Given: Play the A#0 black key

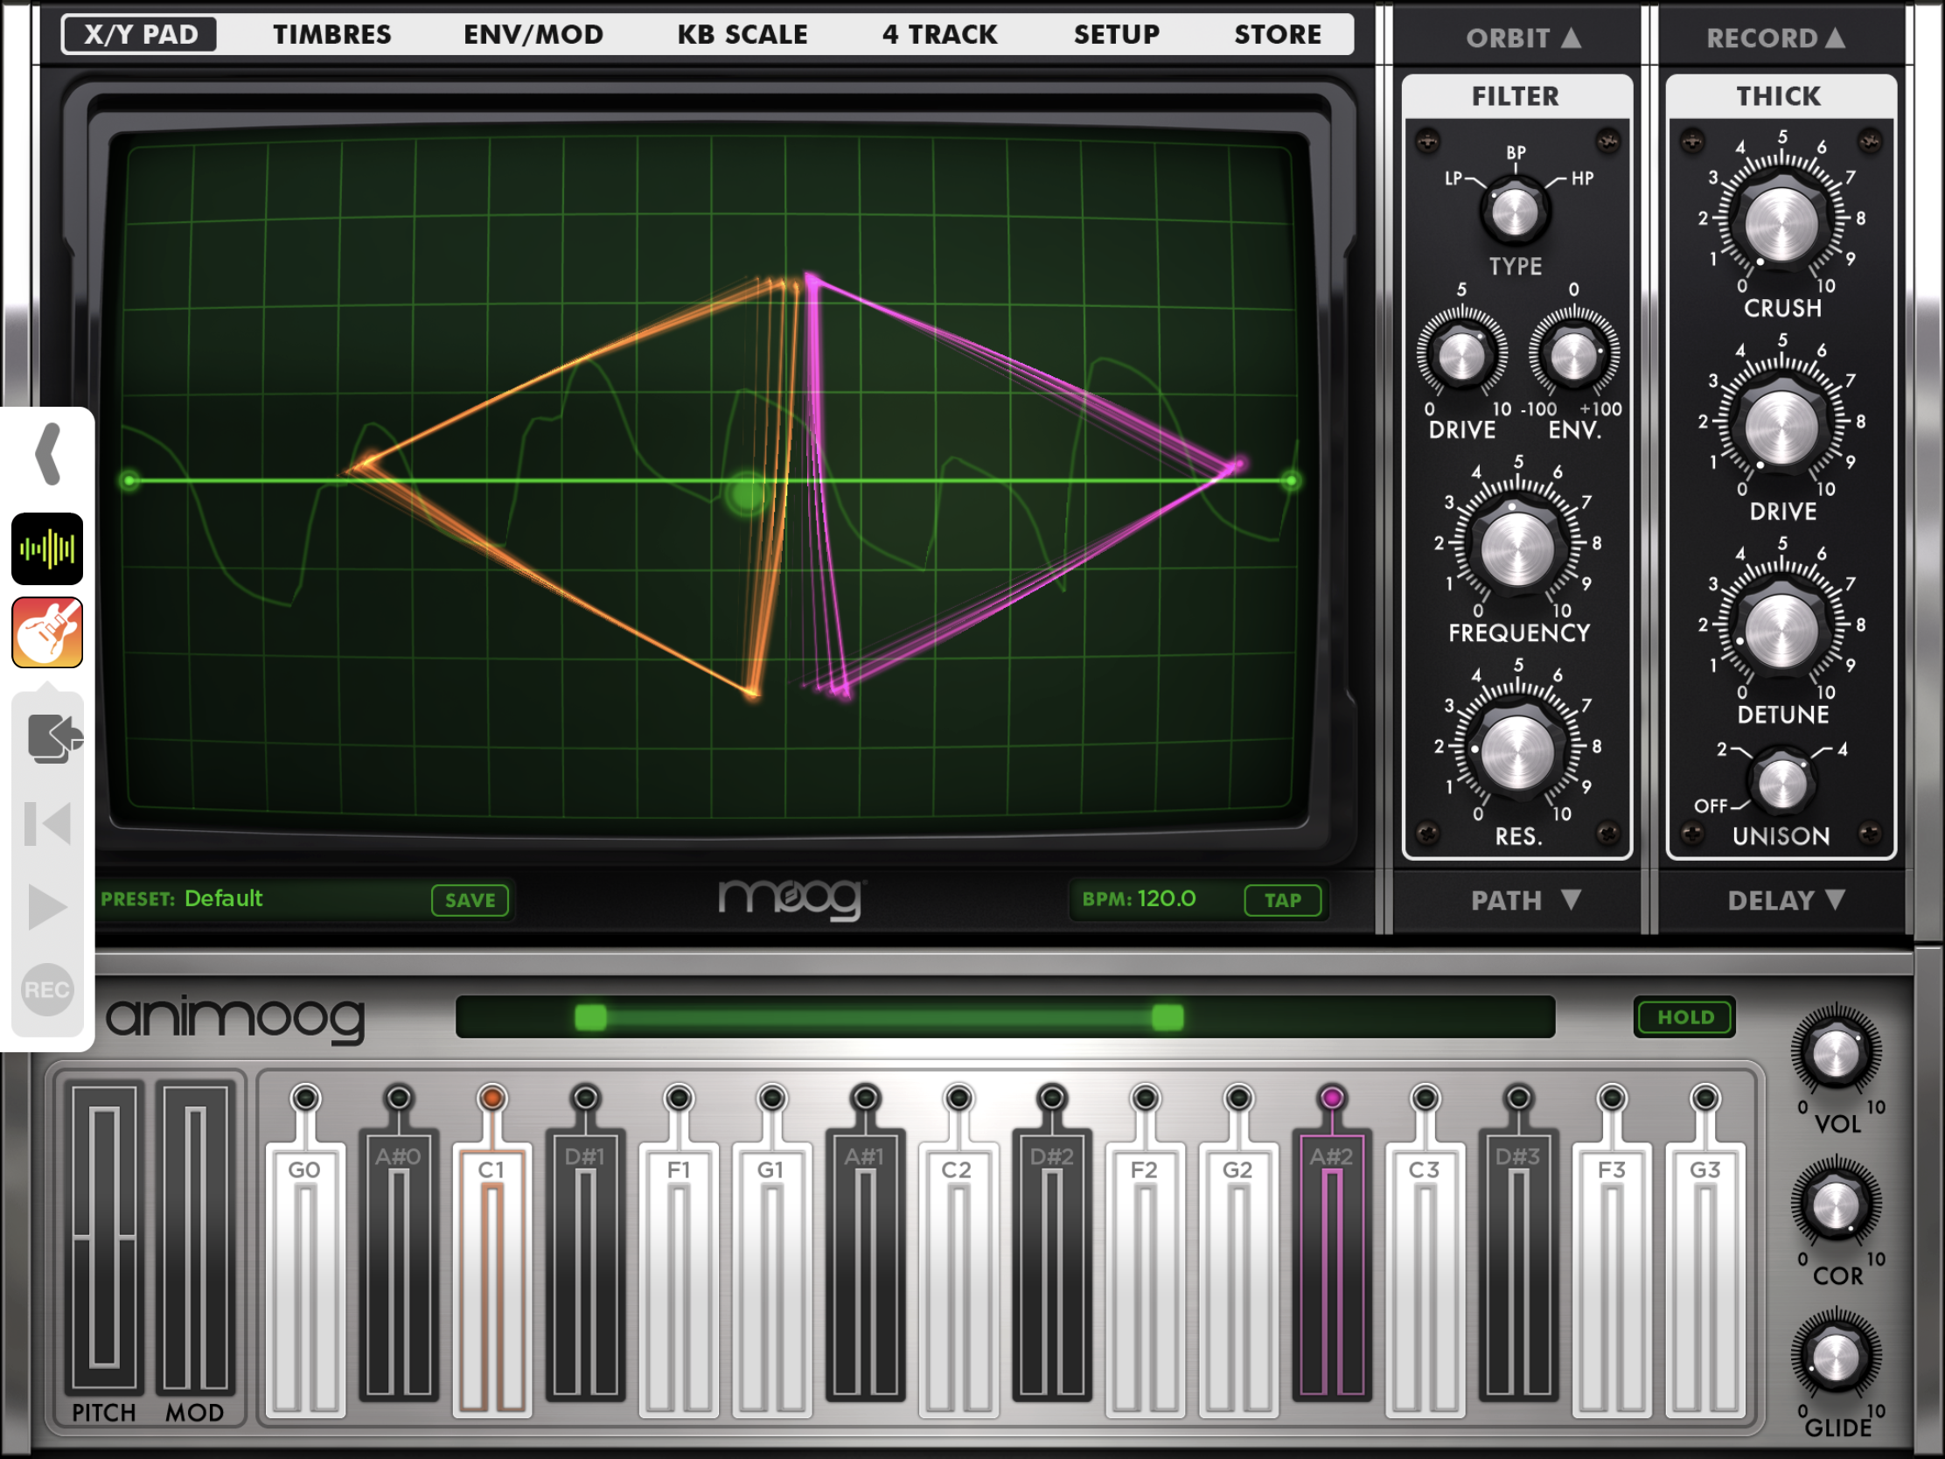Looking at the screenshot, I should pyautogui.click(x=398, y=1265).
